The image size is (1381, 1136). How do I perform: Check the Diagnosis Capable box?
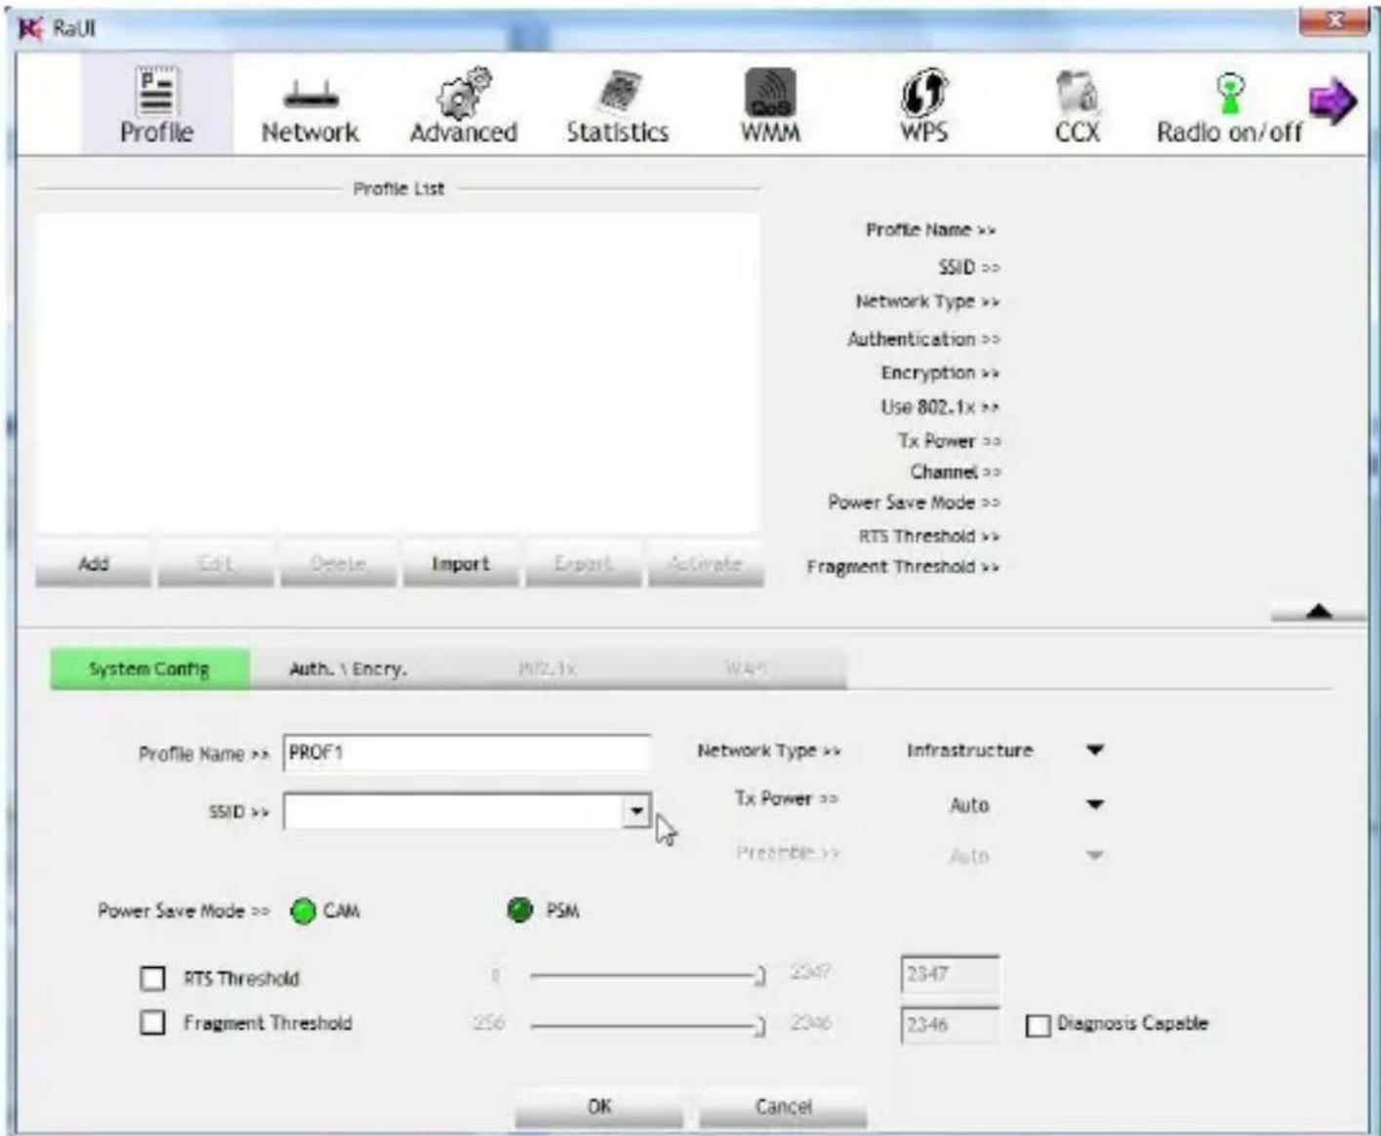(x=1038, y=1025)
